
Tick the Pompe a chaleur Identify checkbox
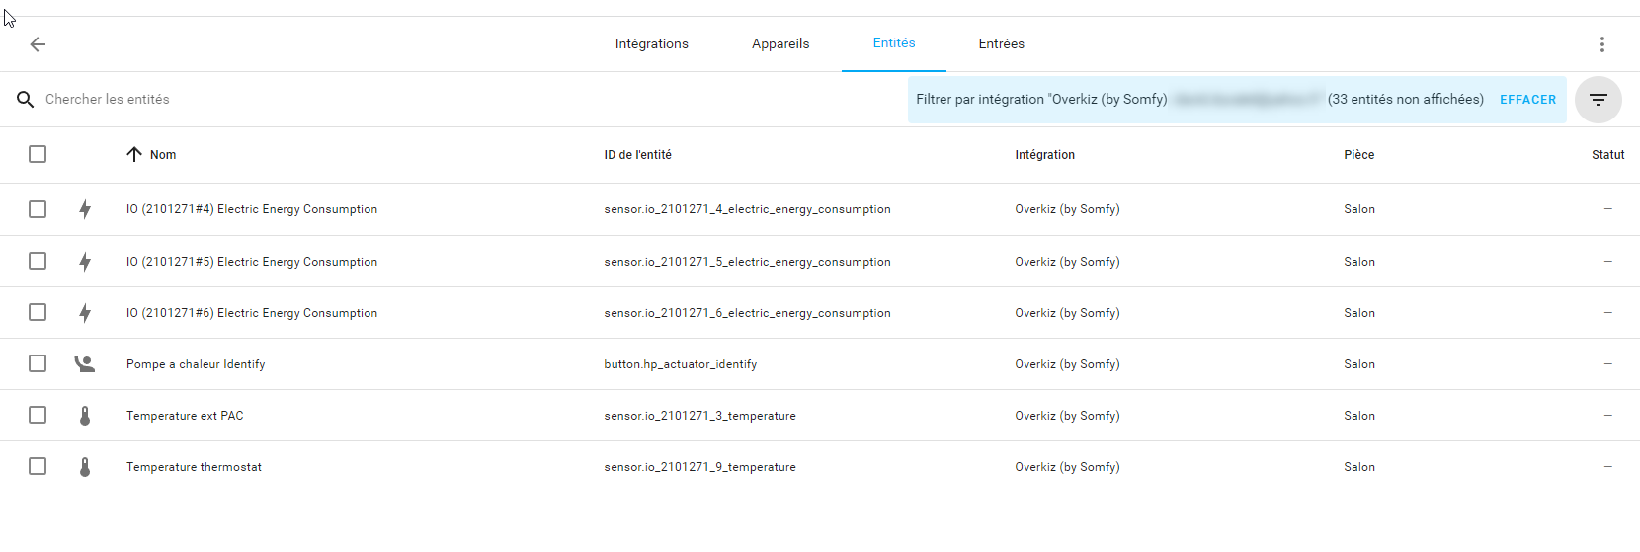38,363
